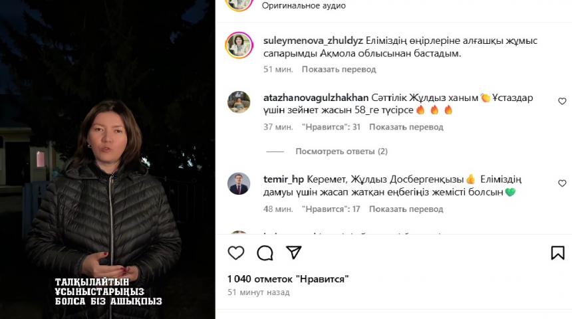Viewport: 572px width, 319px height.
Task: Open temir_hp's avatar picture
Action: (239, 183)
